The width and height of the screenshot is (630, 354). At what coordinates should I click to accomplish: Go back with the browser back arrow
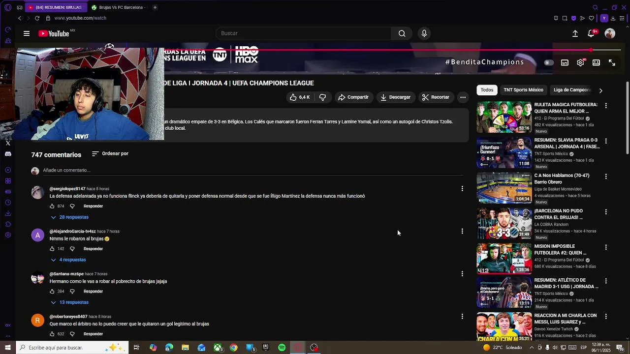tap(20, 18)
